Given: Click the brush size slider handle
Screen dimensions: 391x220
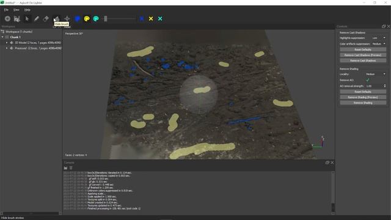Looking at the screenshot, I should pos(106,18).
